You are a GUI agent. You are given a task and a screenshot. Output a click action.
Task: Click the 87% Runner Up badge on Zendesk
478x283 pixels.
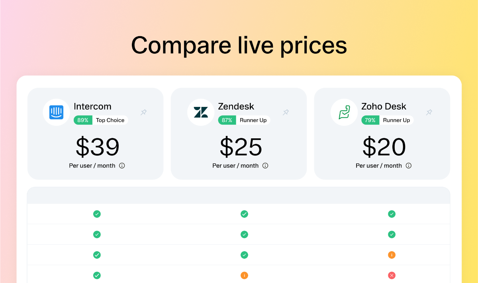[244, 120]
